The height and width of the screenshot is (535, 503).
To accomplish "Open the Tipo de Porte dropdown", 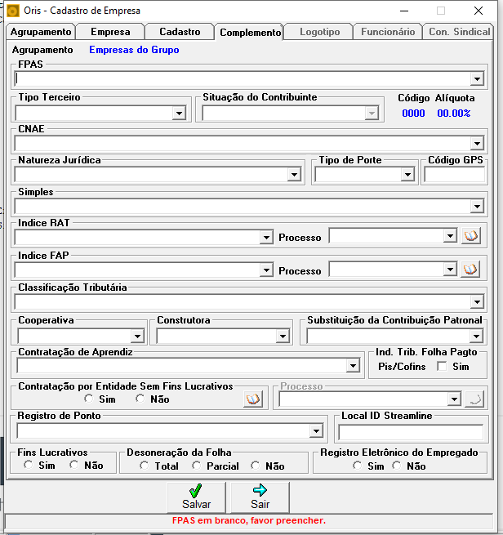I will point(407,175).
